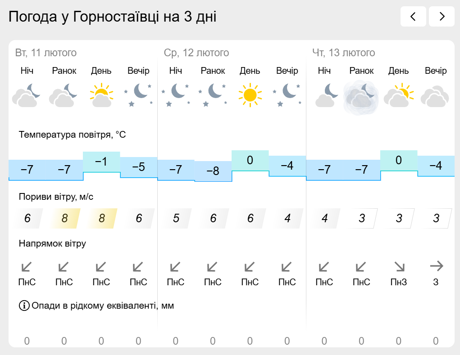Image resolution: width=460 pixels, height=355 pixels.
Task: Click the Погода у Горностаївці heading
Action: [112, 17]
